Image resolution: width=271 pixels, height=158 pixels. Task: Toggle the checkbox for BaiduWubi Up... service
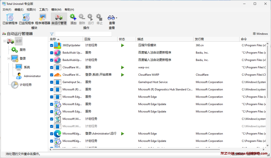point(52,53)
